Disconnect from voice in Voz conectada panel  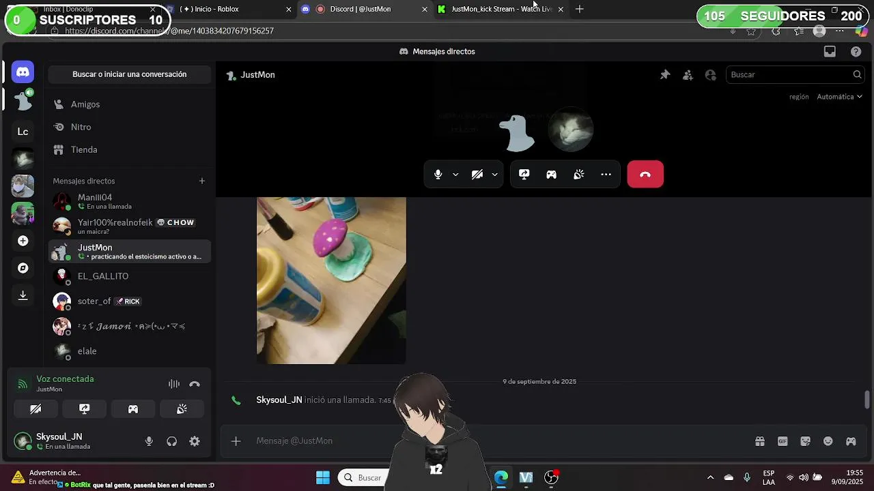click(x=195, y=384)
